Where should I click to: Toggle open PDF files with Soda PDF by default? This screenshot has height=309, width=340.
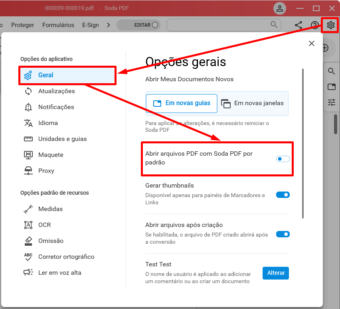pyautogui.click(x=283, y=159)
